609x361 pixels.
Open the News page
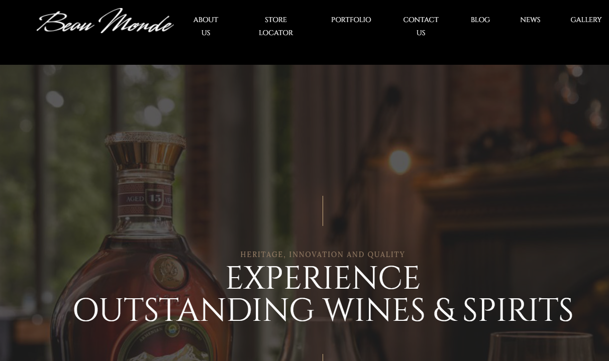(x=530, y=20)
